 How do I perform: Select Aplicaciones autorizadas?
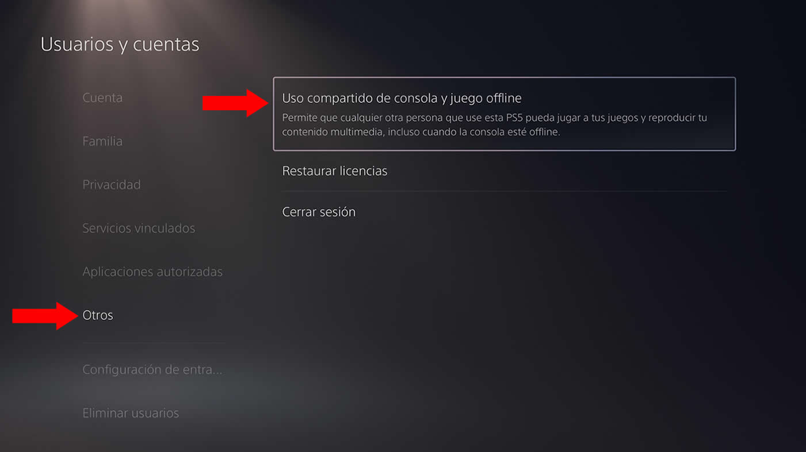pos(152,272)
